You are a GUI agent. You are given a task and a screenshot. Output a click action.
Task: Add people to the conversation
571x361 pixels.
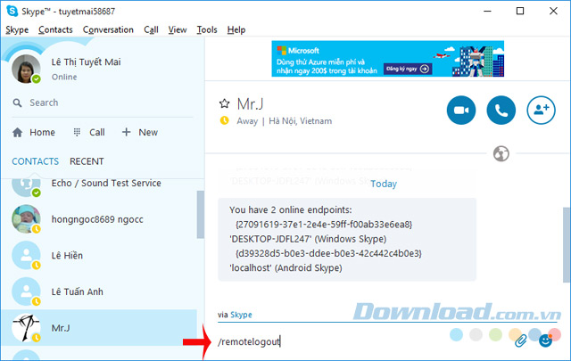(x=542, y=110)
